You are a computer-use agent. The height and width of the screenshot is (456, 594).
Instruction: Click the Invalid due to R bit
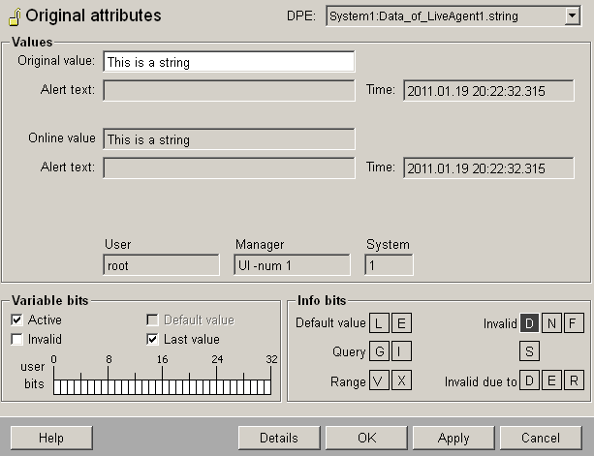click(574, 380)
